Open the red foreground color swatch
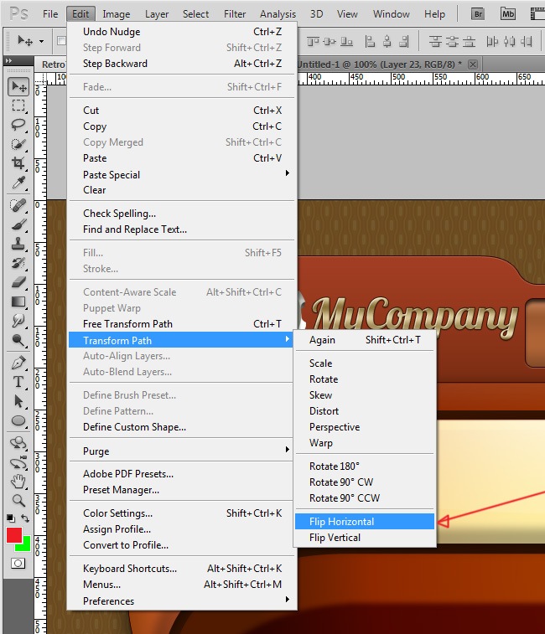 coord(14,535)
